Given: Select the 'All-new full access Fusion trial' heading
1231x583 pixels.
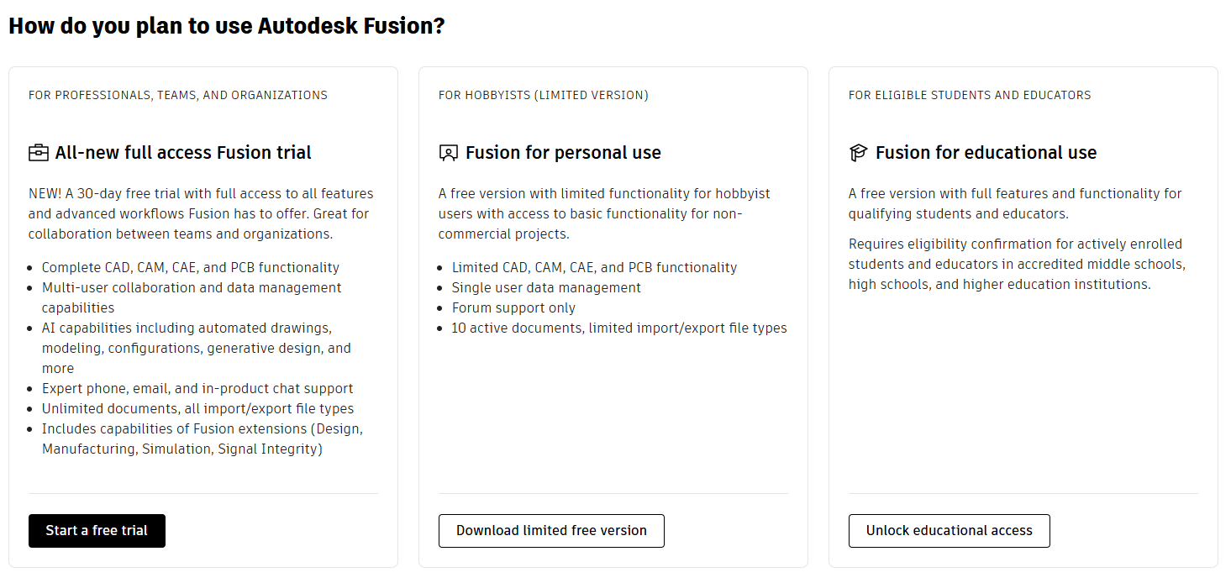Looking at the screenshot, I should click(183, 153).
